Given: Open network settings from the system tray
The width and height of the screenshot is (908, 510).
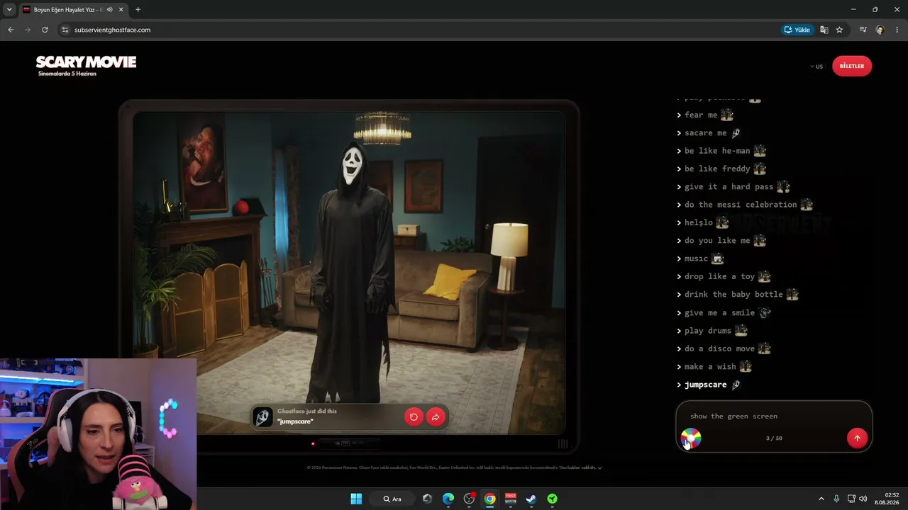Looking at the screenshot, I should [852, 499].
